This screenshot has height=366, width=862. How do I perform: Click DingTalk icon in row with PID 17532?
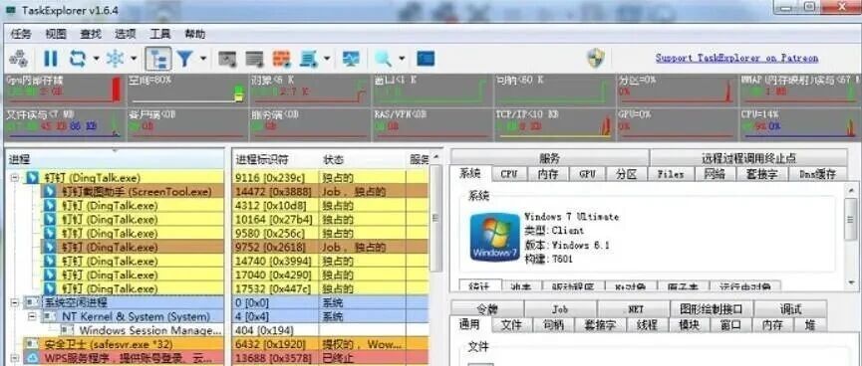(x=50, y=288)
